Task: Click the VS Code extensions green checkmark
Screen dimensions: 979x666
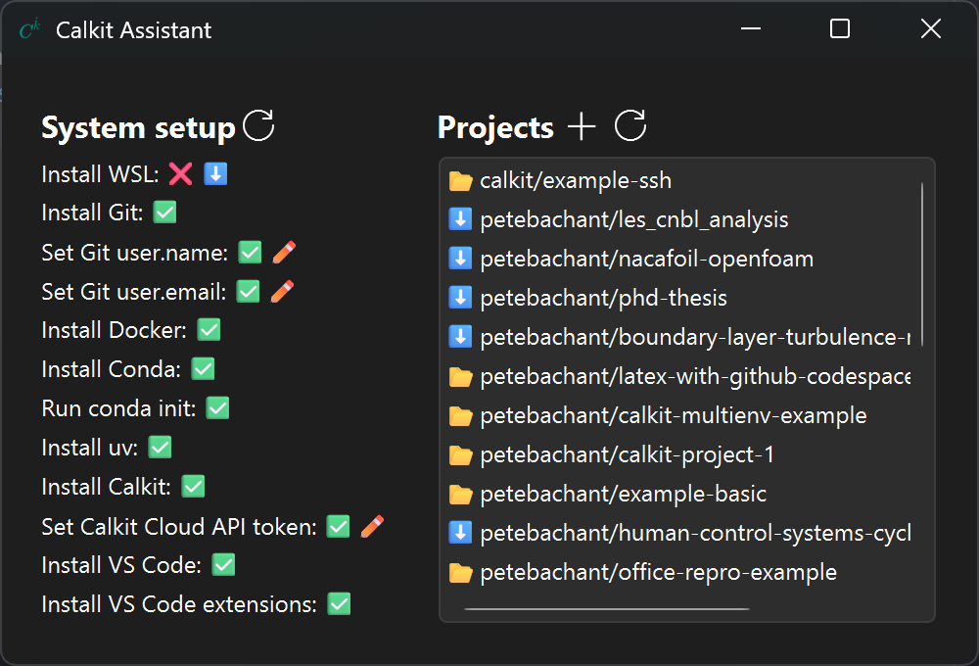Action: 339,604
